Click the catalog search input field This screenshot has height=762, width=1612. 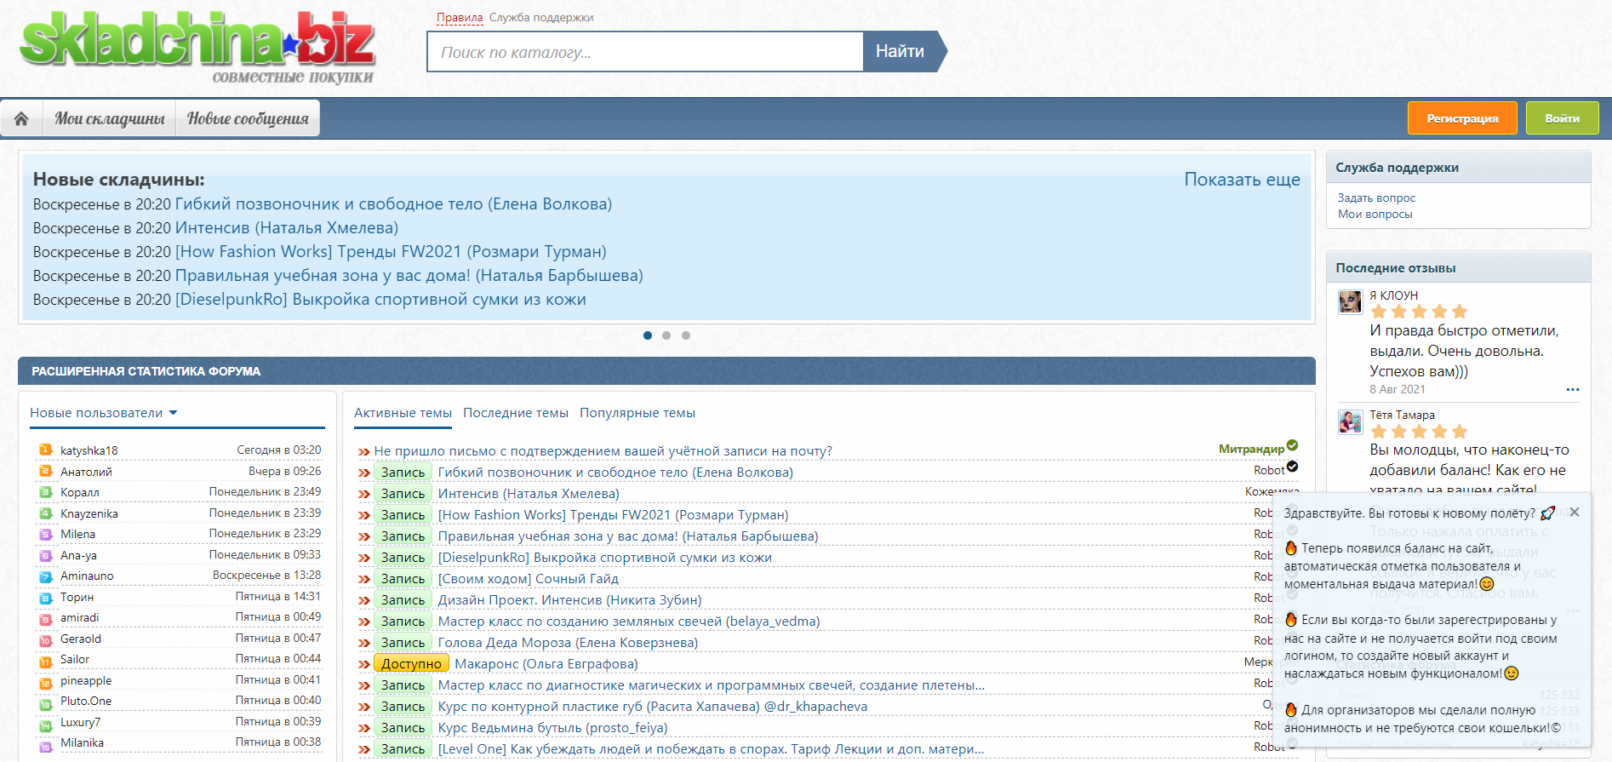click(645, 52)
